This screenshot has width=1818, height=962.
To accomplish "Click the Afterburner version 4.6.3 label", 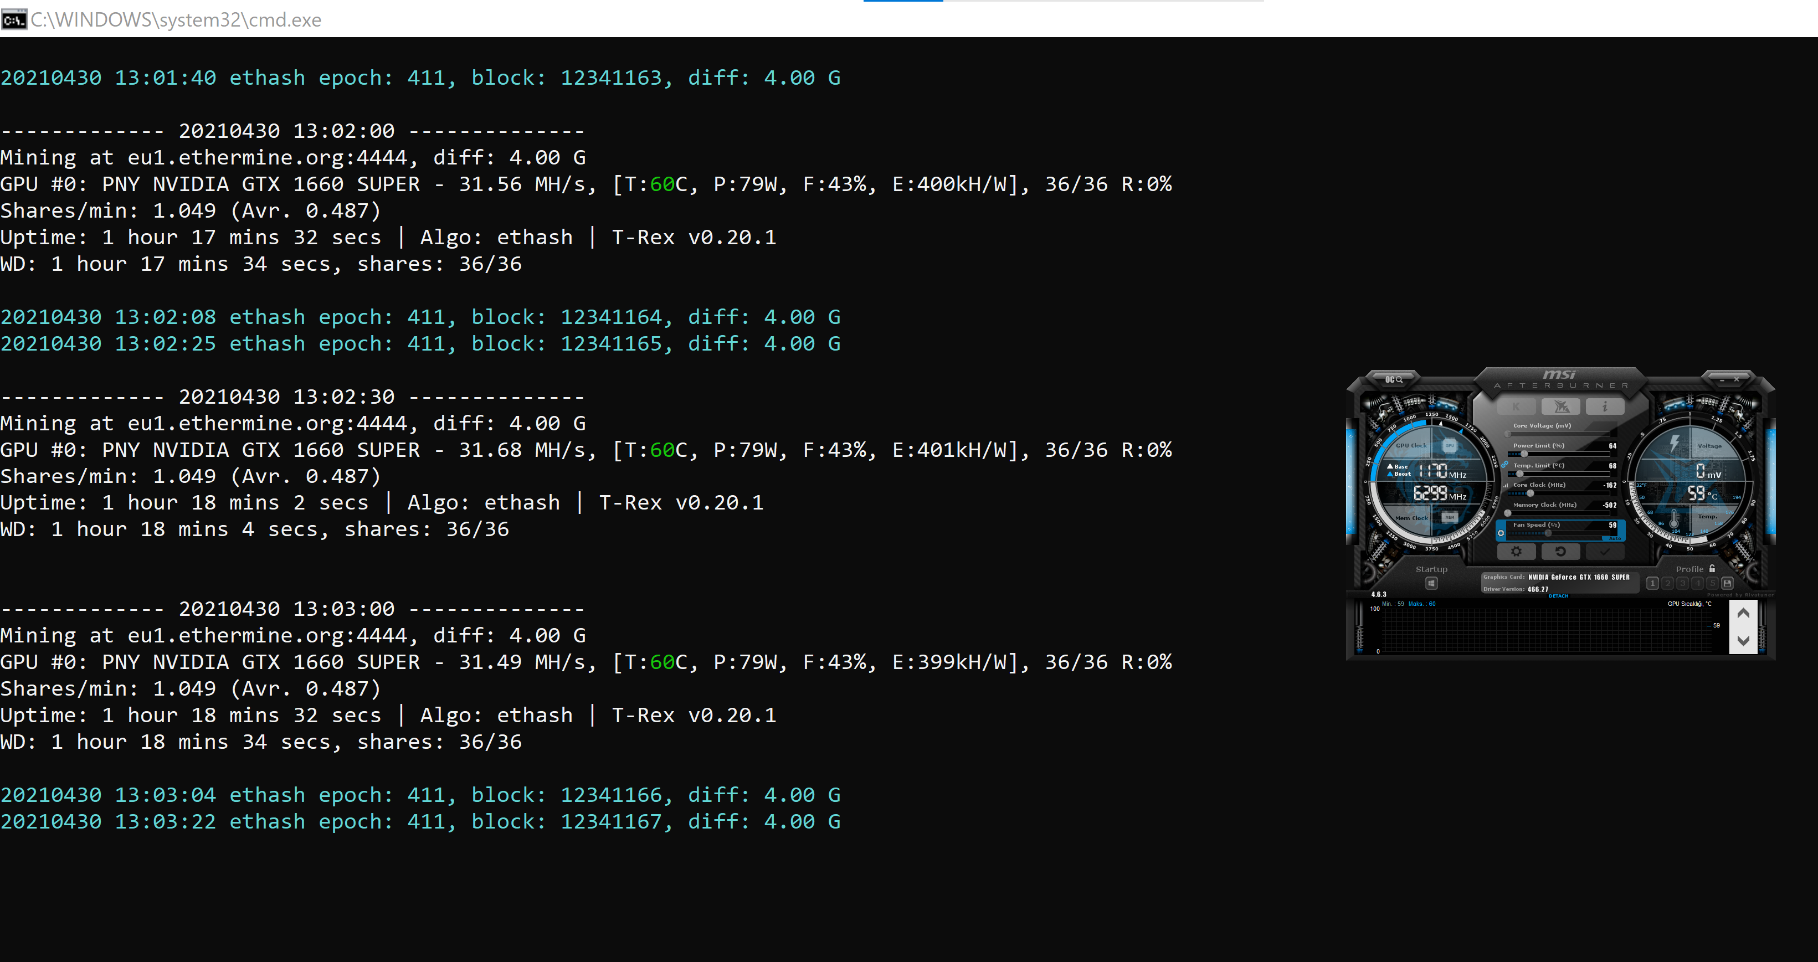I will [1379, 595].
